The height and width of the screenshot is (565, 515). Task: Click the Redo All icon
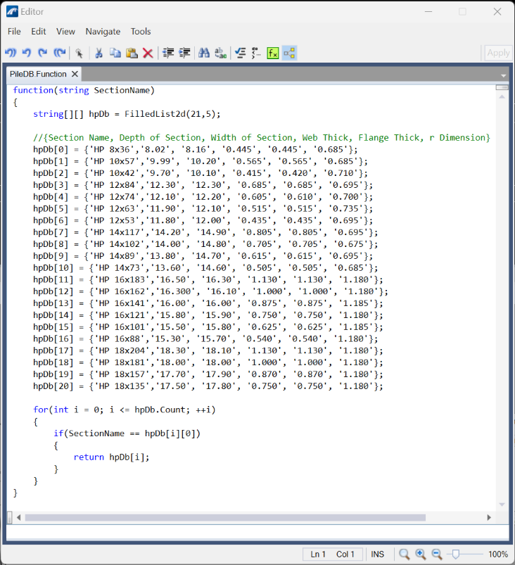tap(60, 53)
